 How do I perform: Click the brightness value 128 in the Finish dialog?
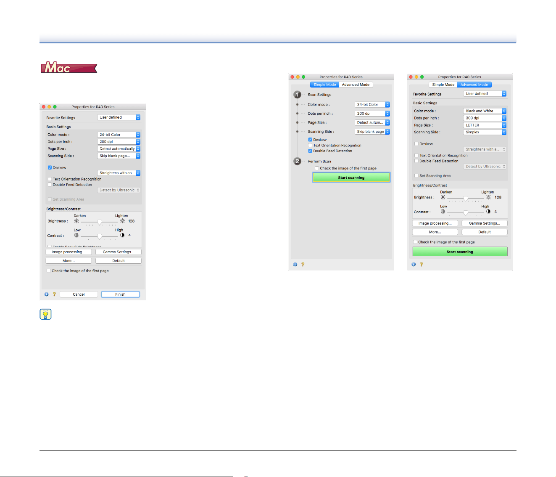point(132,221)
